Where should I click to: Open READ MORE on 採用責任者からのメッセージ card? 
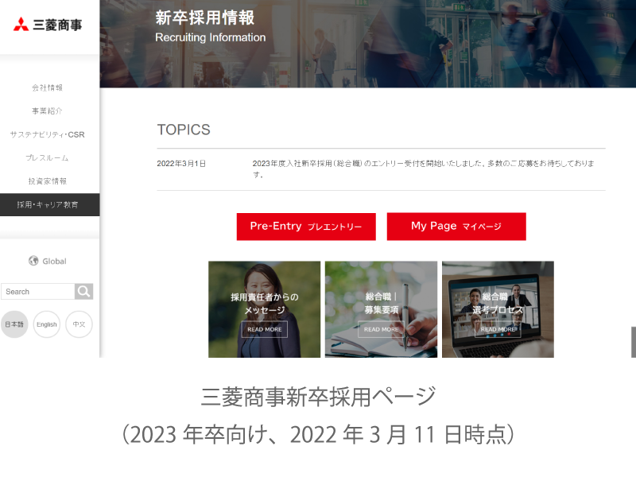click(265, 329)
